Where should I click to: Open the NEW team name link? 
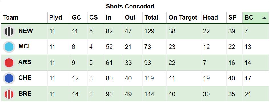pyautogui.click(x=26, y=31)
